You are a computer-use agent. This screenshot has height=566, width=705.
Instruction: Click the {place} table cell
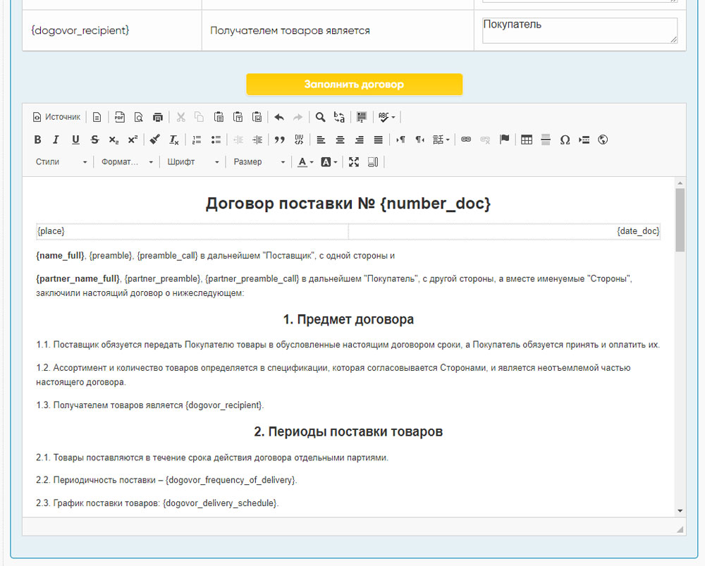click(x=192, y=231)
